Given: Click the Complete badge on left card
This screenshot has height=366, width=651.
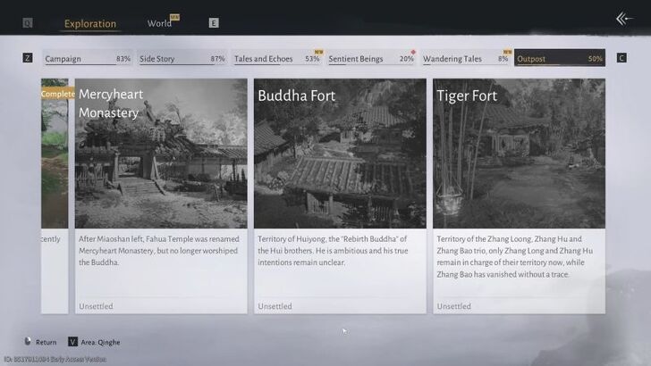Looking at the screenshot, I should [58, 94].
